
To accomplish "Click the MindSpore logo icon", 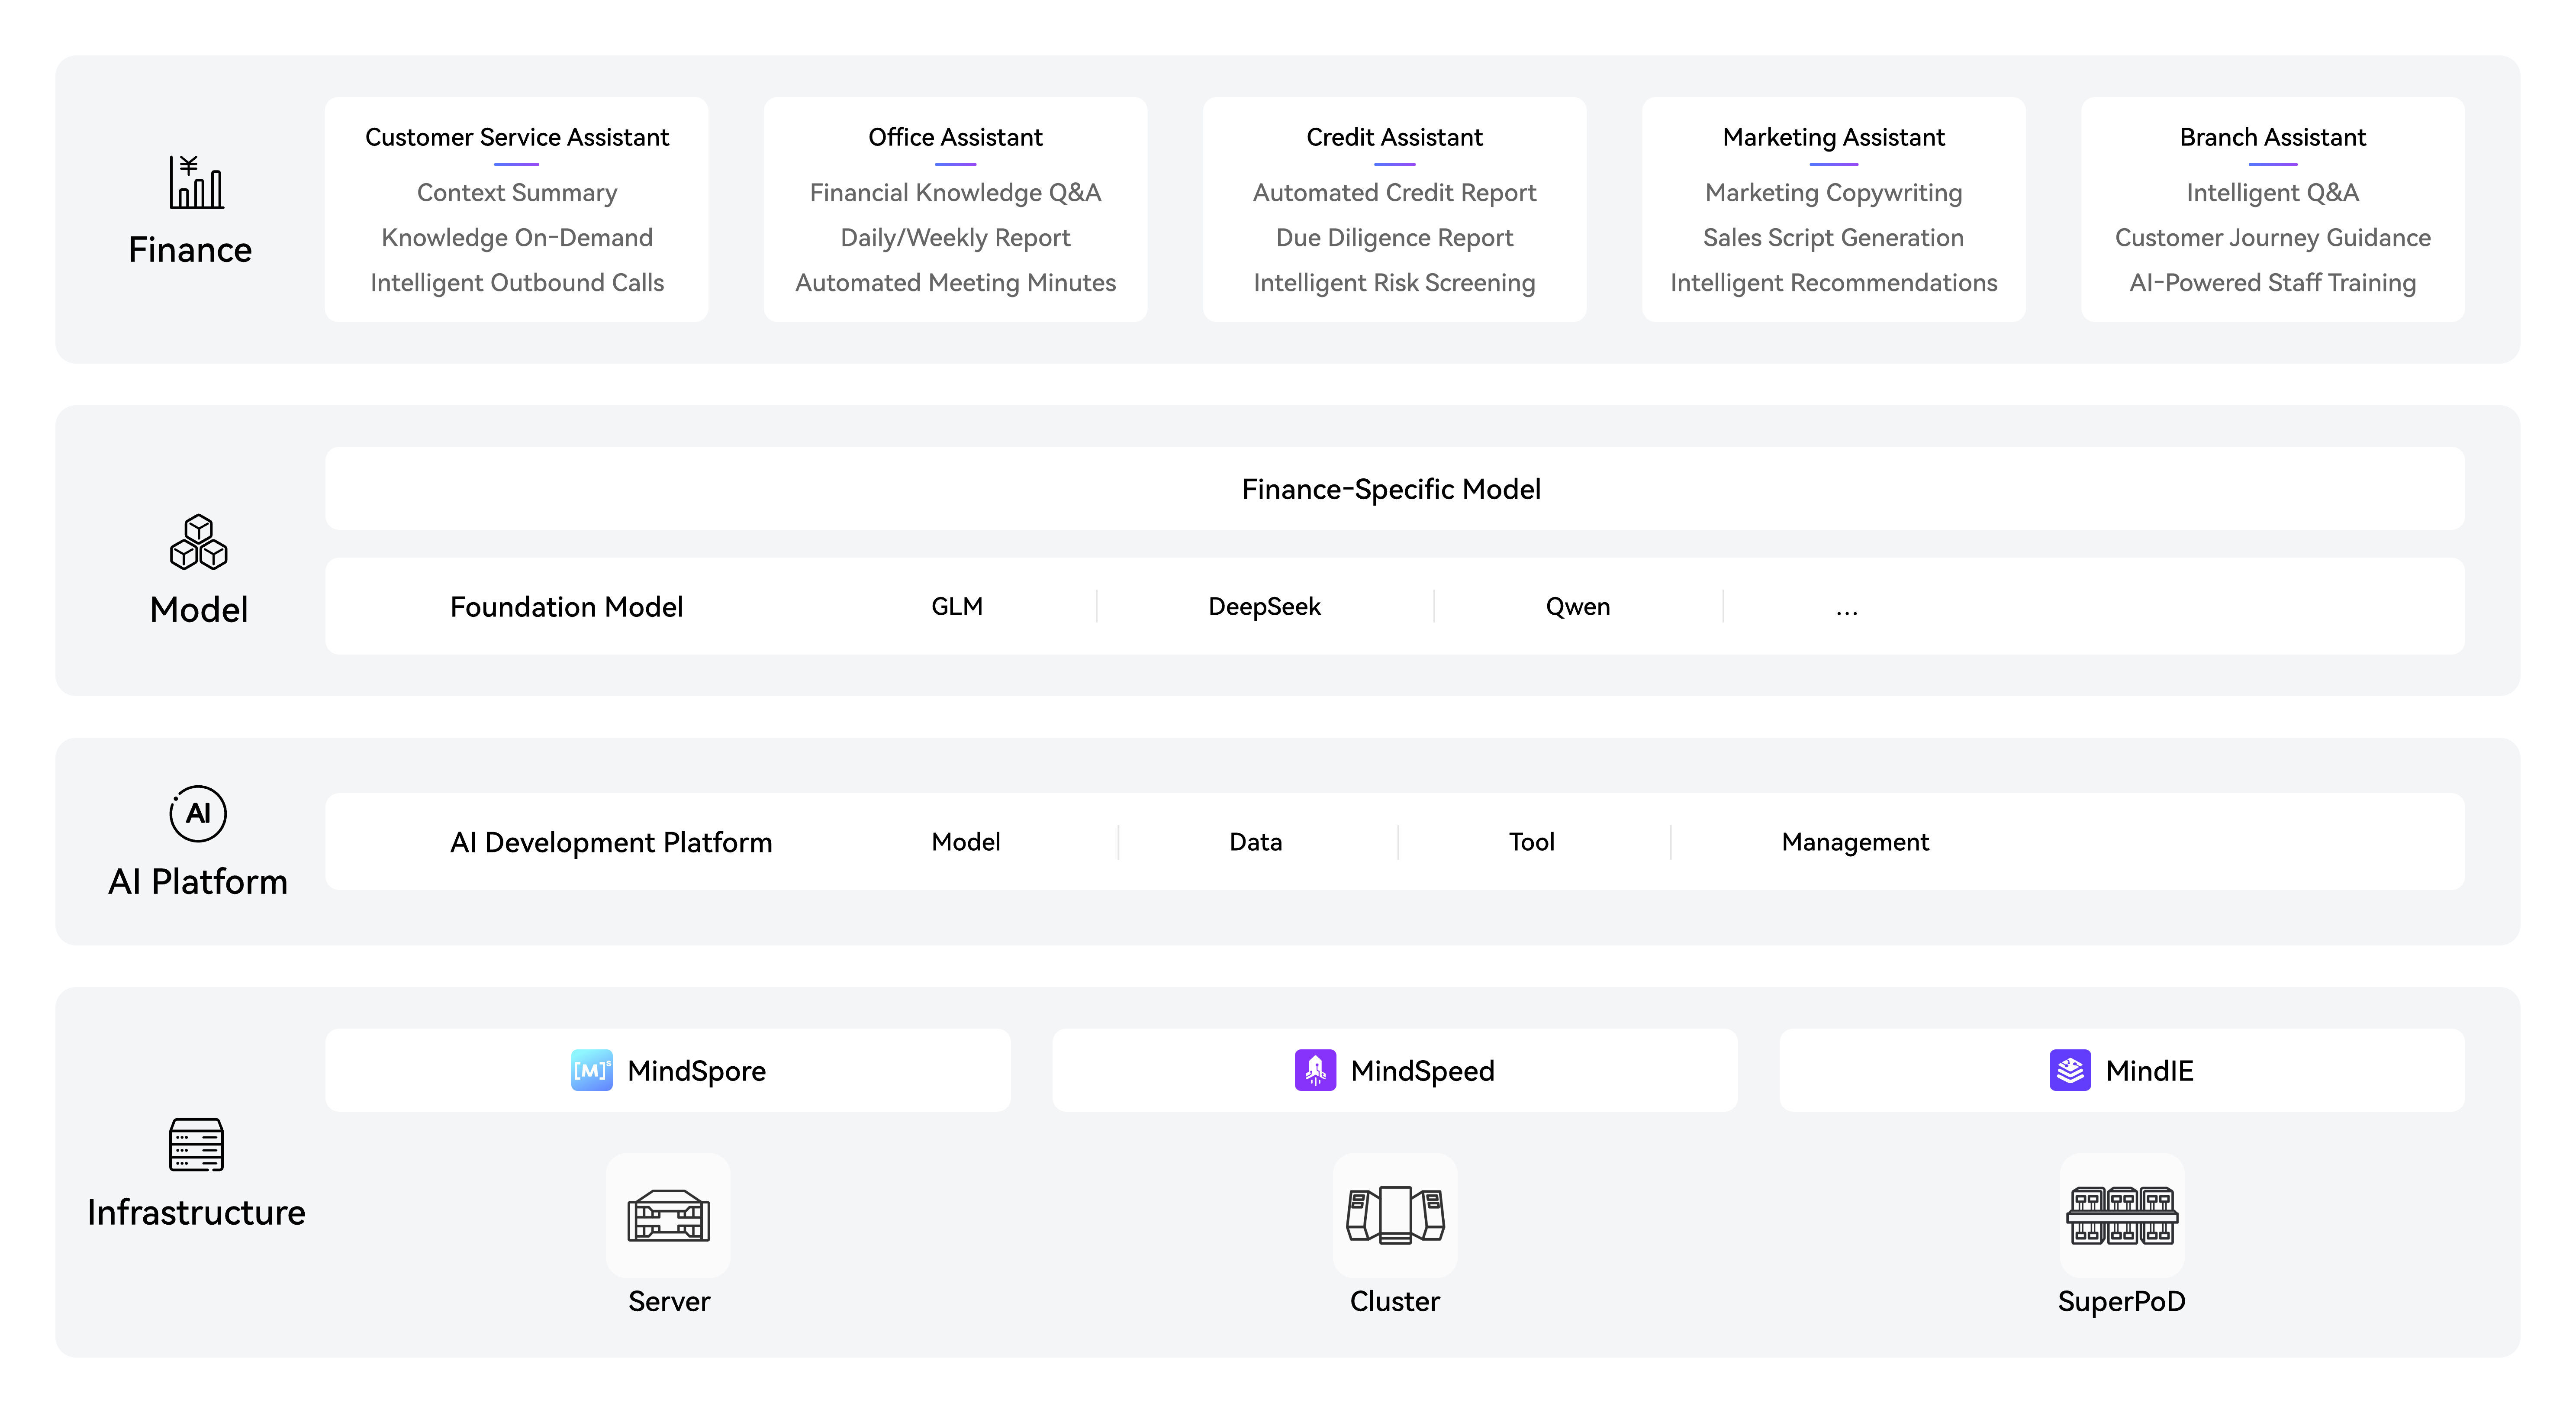I will tap(591, 1070).
